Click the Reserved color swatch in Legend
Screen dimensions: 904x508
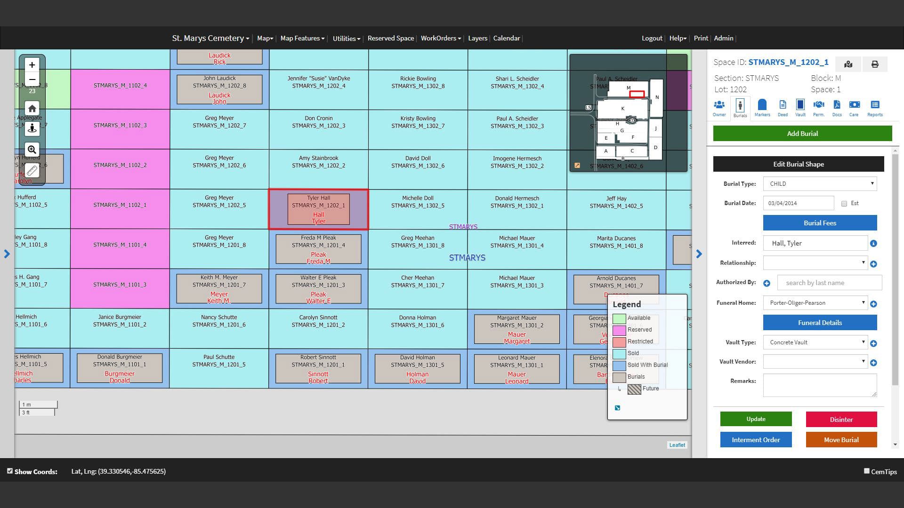(619, 330)
